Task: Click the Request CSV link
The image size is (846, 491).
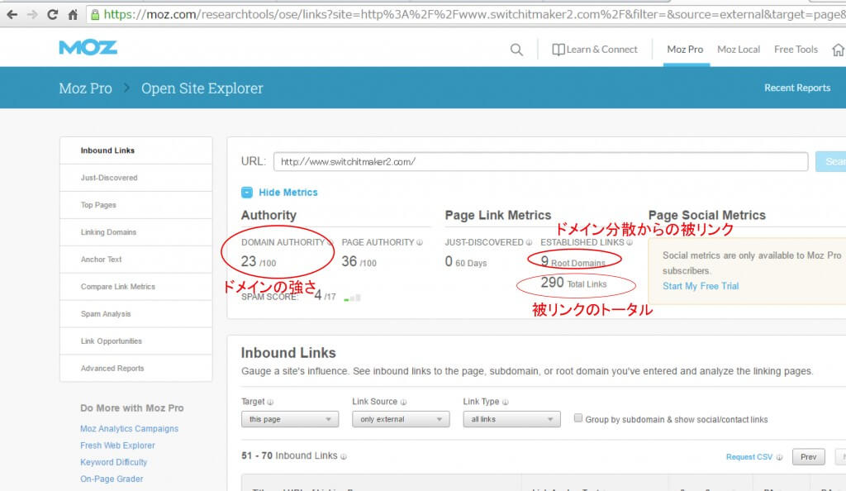Action: click(x=749, y=457)
